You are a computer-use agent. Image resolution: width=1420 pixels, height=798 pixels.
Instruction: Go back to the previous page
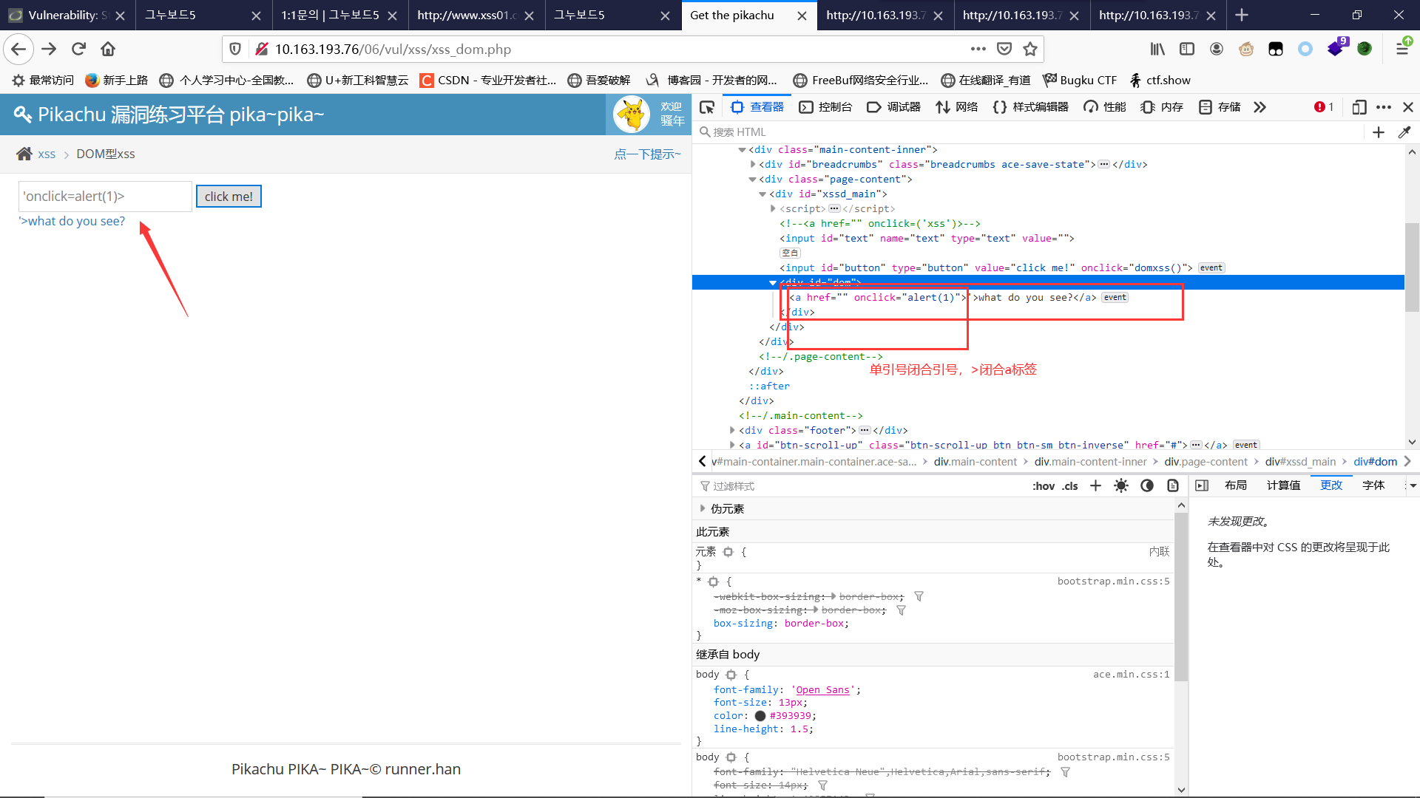(x=18, y=49)
